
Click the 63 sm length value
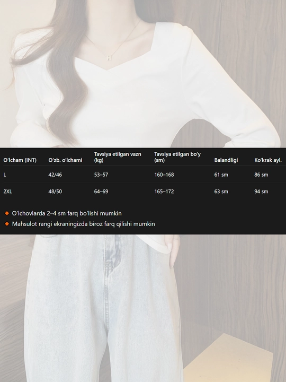coord(221,192)
